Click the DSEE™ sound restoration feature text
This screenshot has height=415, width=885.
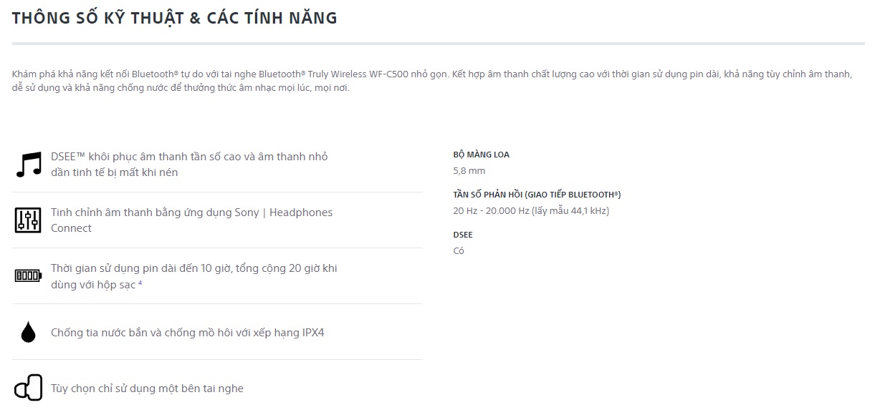(189, 164)
